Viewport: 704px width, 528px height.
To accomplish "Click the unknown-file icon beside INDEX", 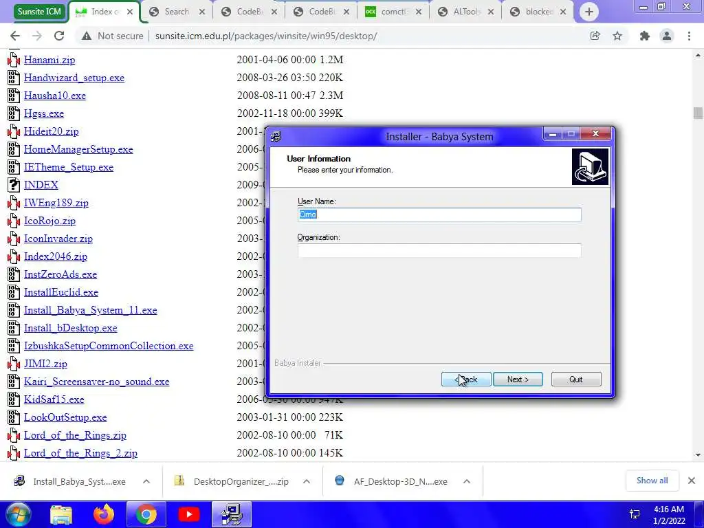I will 14,185.
